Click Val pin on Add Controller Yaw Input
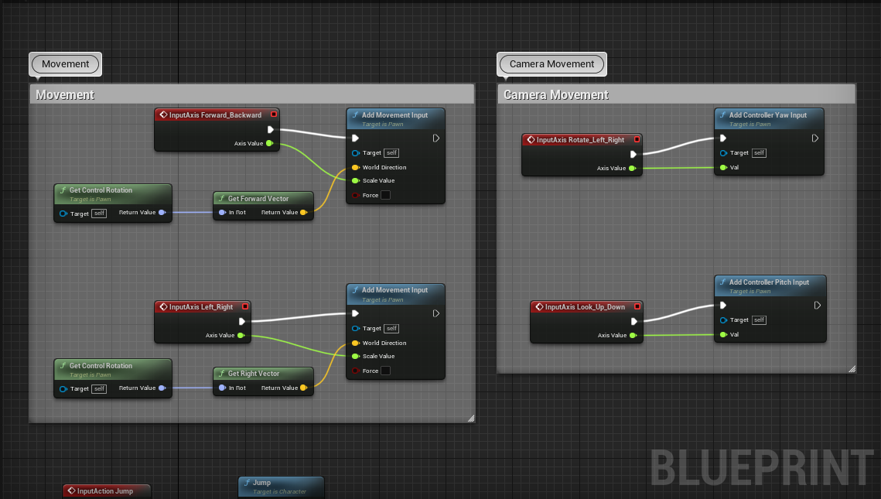 click(723, 167)
